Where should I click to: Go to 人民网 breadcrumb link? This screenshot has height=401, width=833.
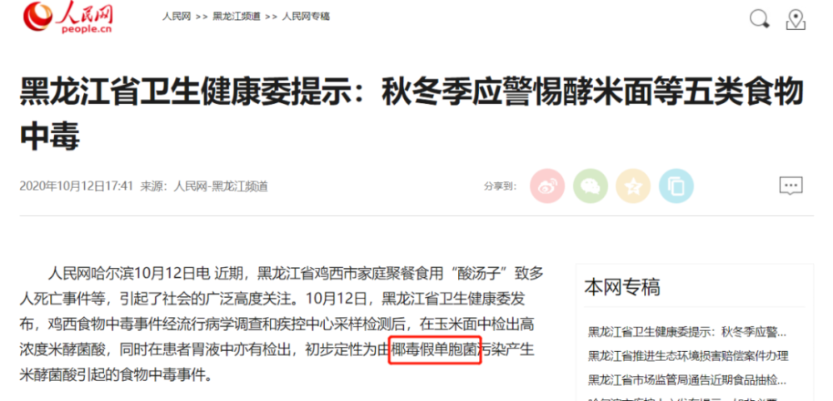click(x=177, y=17)
